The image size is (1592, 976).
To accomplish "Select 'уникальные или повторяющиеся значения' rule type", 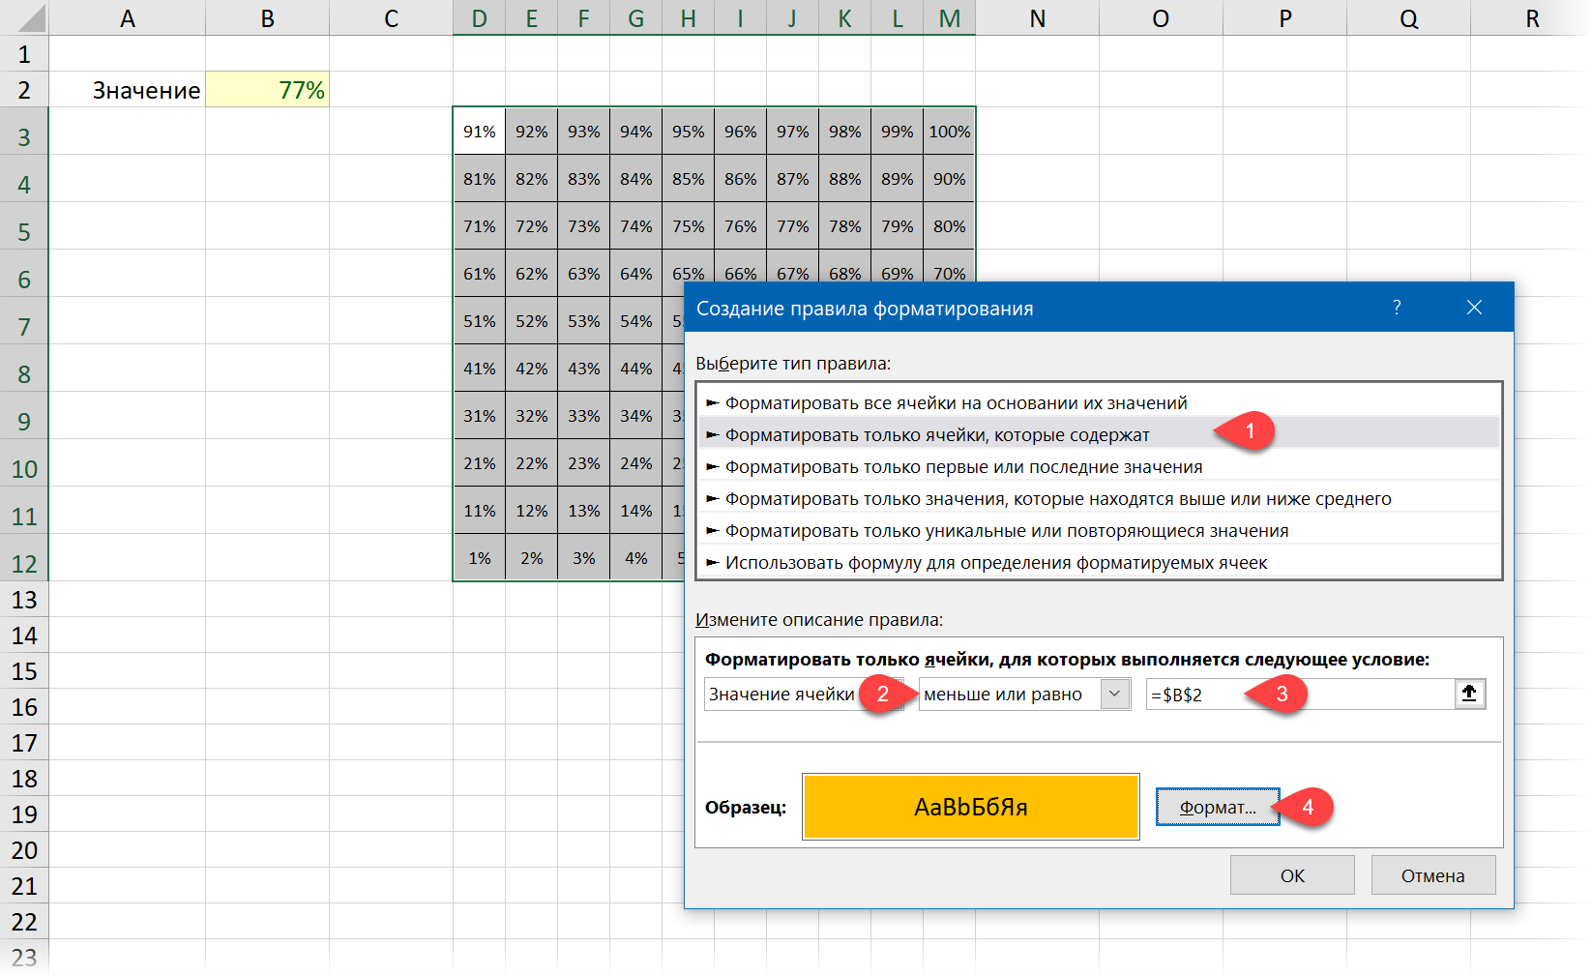I will tap(1099, 530).
